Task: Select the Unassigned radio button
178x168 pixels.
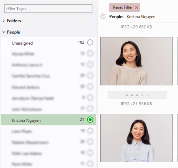Action: [90, 42]
